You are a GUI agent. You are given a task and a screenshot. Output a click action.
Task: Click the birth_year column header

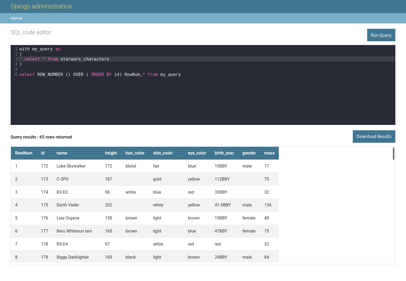(224, 153)
